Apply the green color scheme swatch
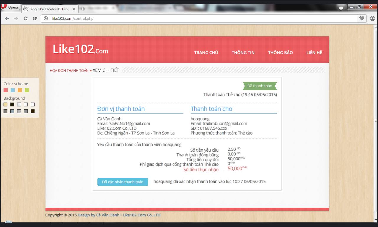The height and width of the screenshot is (227, 378). 27,90
